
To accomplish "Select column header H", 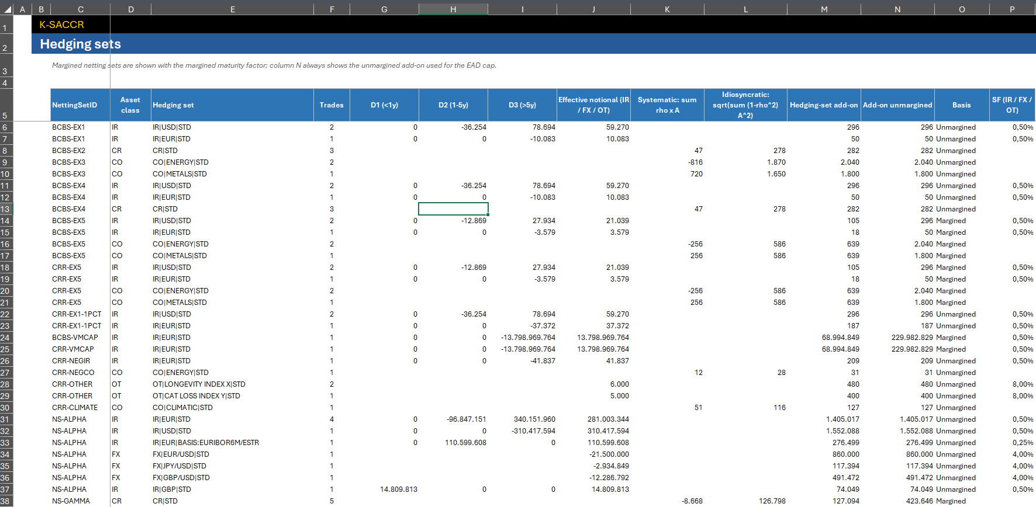I will tap(453, 9).
